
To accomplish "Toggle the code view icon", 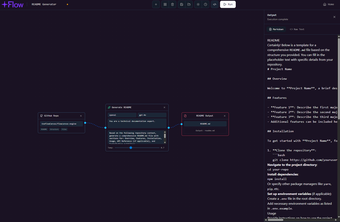I will pos(214,4).
